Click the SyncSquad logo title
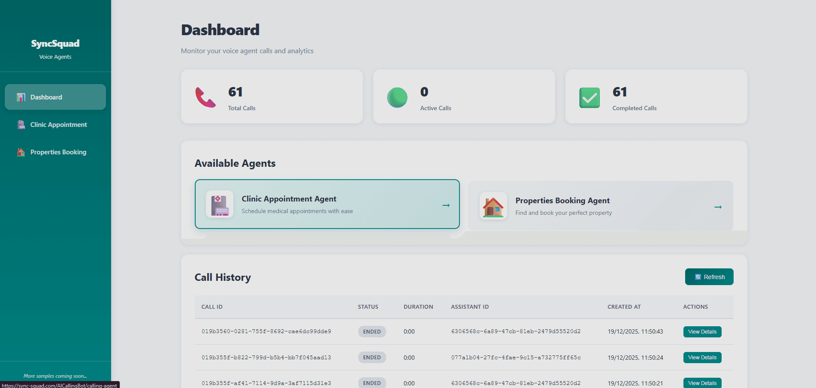816x388 pixels. [x=55, y=44]
